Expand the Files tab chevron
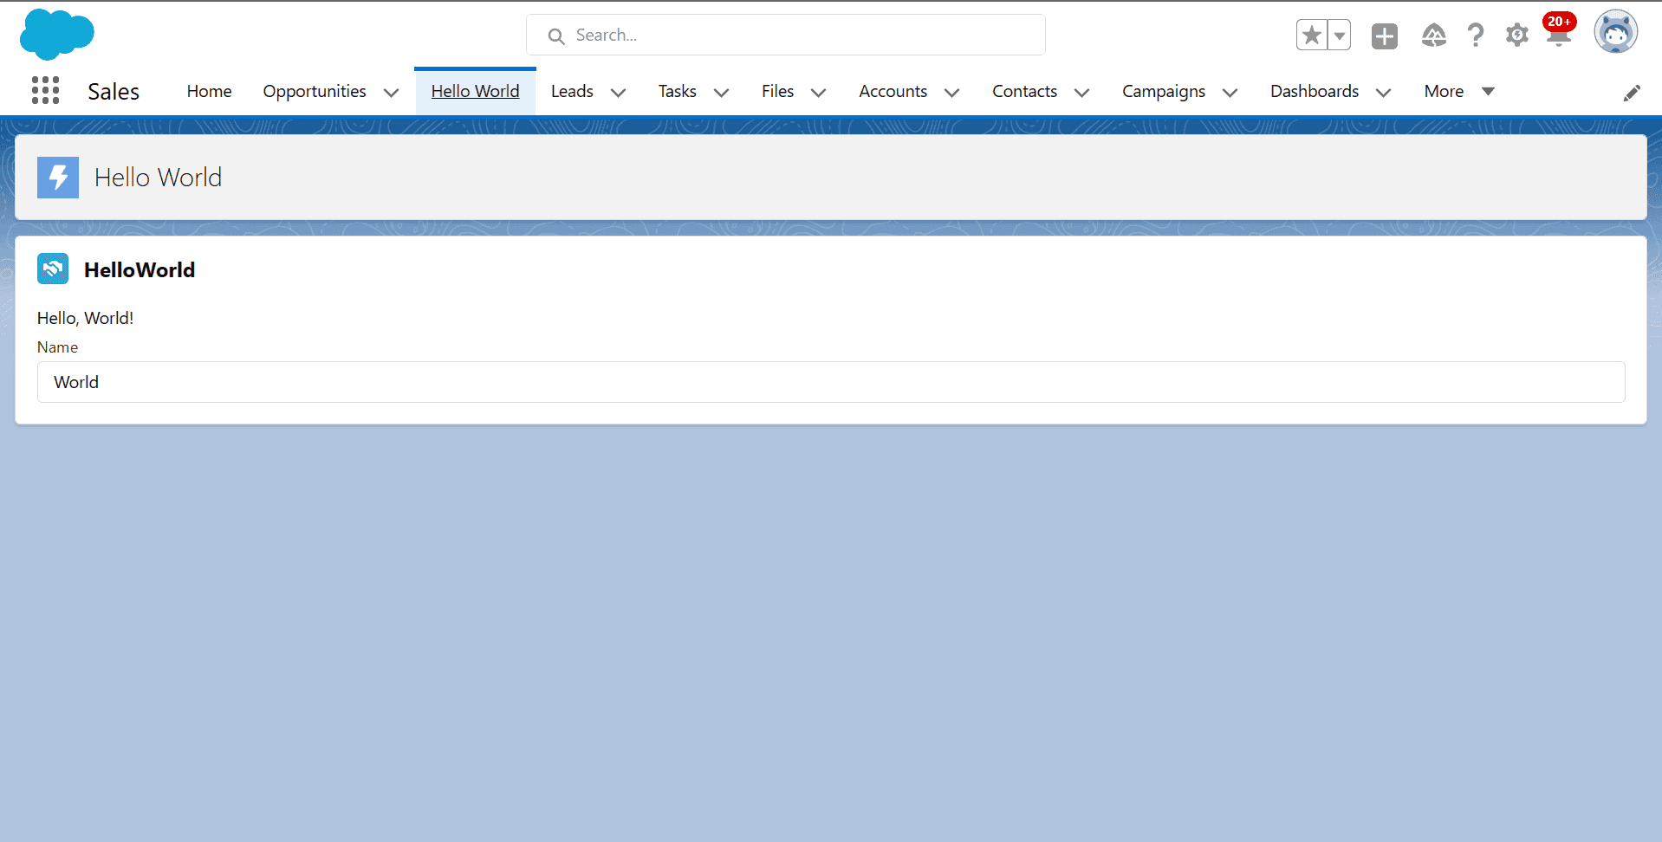 (818, 93)
